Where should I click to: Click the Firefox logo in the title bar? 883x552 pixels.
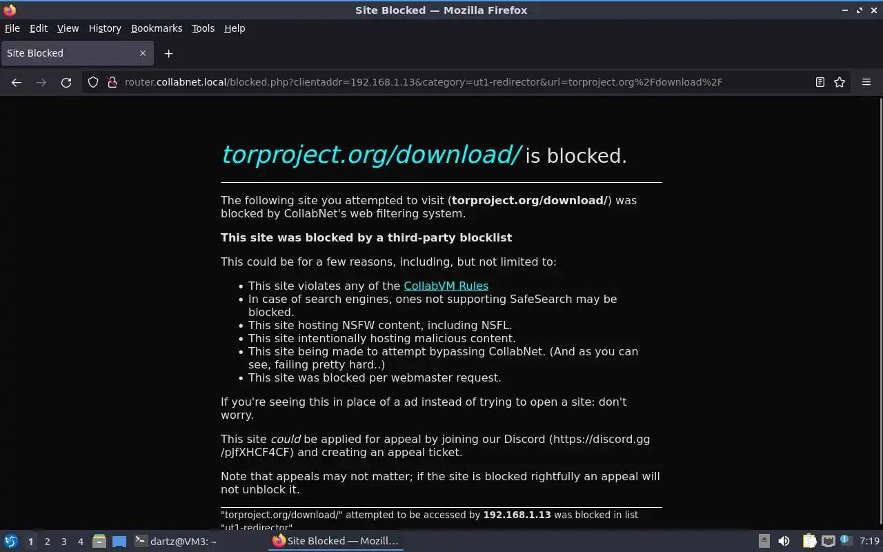tap(10, 10)
